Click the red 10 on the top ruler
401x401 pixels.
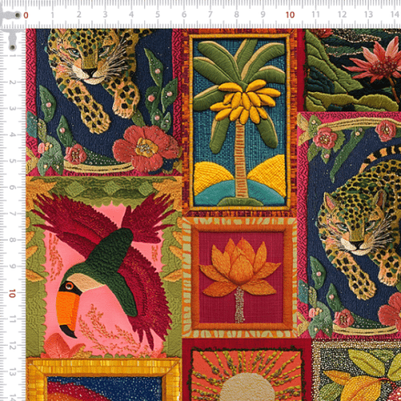(x=290, y=15)
